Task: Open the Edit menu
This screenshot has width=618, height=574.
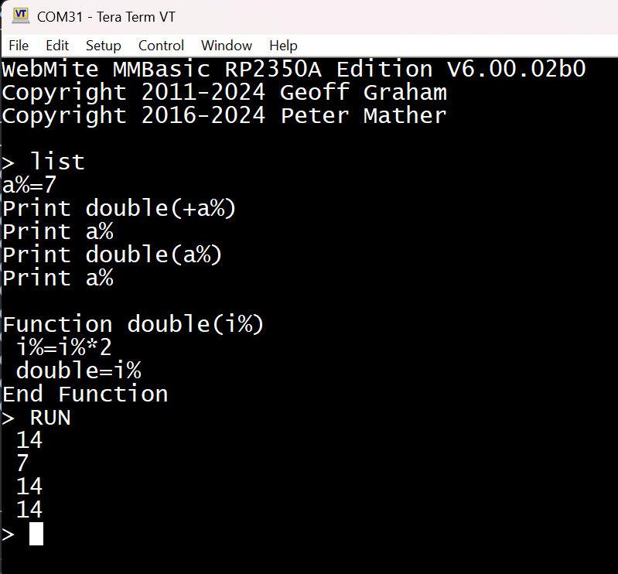Action: tap(57, 46)
